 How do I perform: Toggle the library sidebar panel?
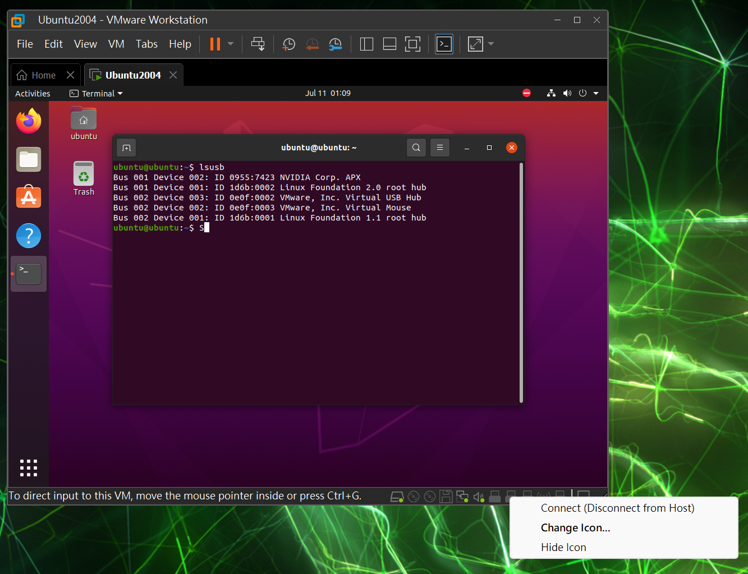click(x=366, y=44)
